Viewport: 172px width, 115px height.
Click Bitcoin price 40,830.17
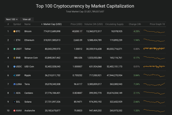click(77, 31)
